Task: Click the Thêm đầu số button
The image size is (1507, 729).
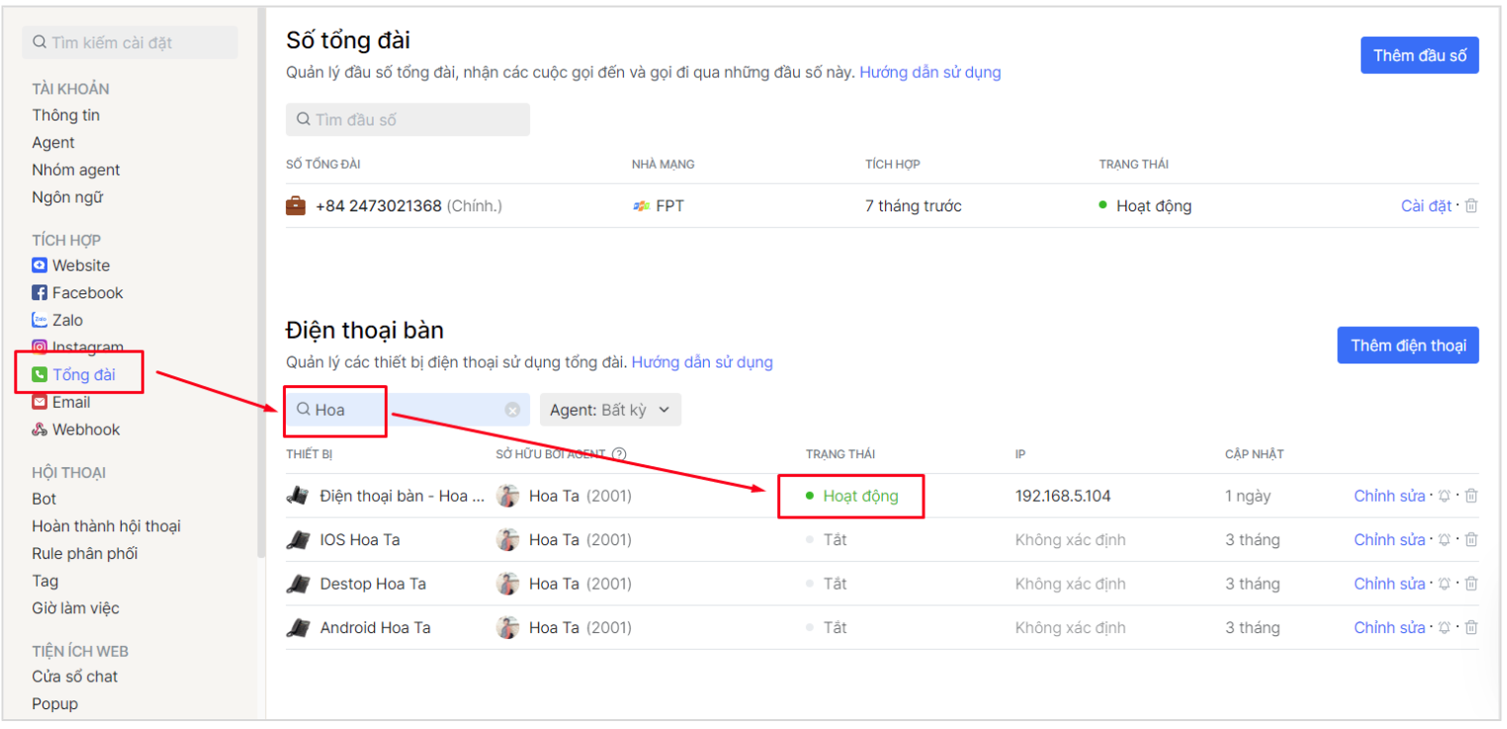Action: click(x=1419, y=55)
